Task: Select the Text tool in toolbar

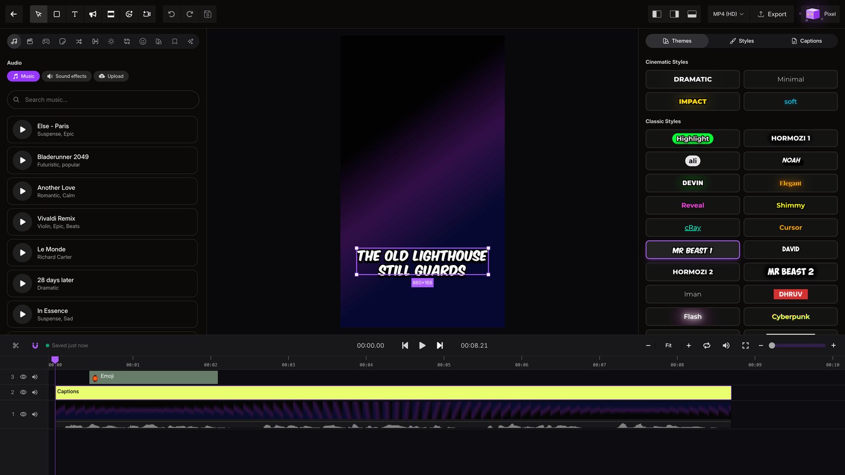Action: (74, 14)
